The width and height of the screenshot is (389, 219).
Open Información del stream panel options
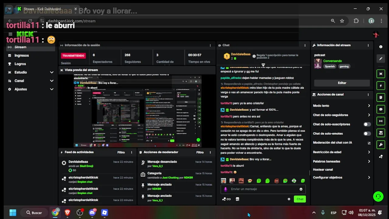368,45
